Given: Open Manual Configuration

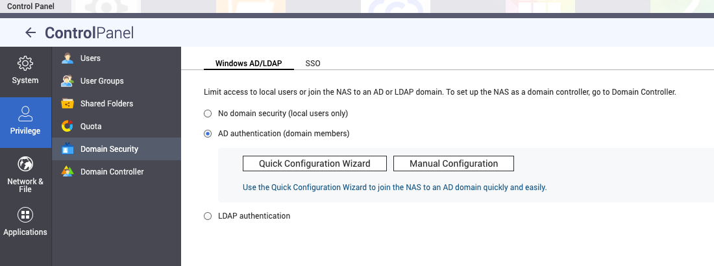Looking at the screenshot, I should [x=454, y=163].
